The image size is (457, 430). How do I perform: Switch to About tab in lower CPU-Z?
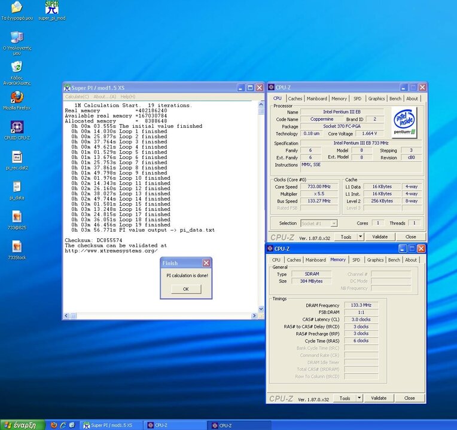(x=411, y=260)
